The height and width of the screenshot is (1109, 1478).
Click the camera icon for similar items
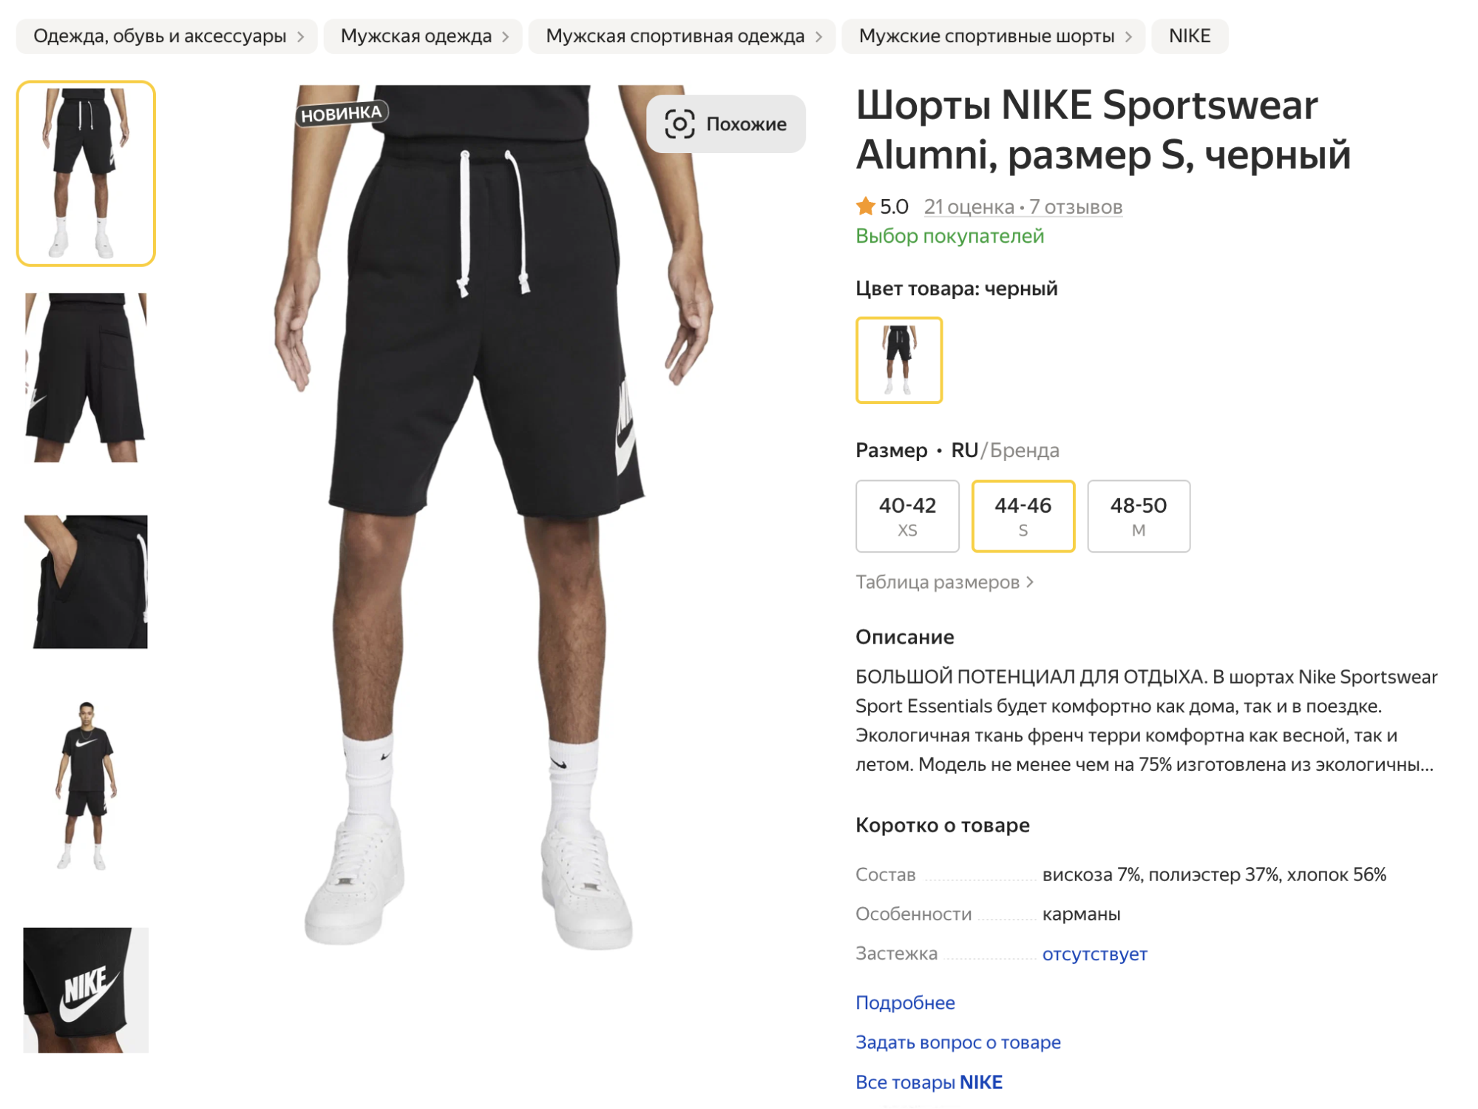click(x=679, y=124)
